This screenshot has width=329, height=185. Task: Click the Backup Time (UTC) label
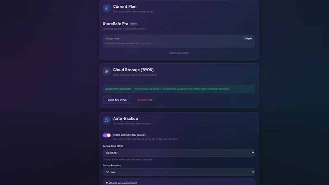[x=113, y=146]
